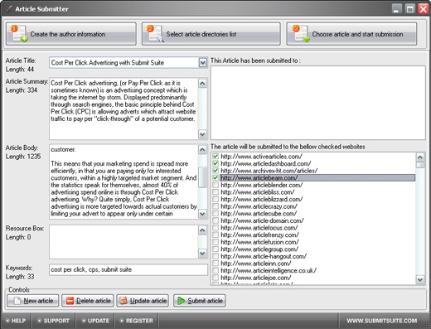Click the Submit article button label

205,301
